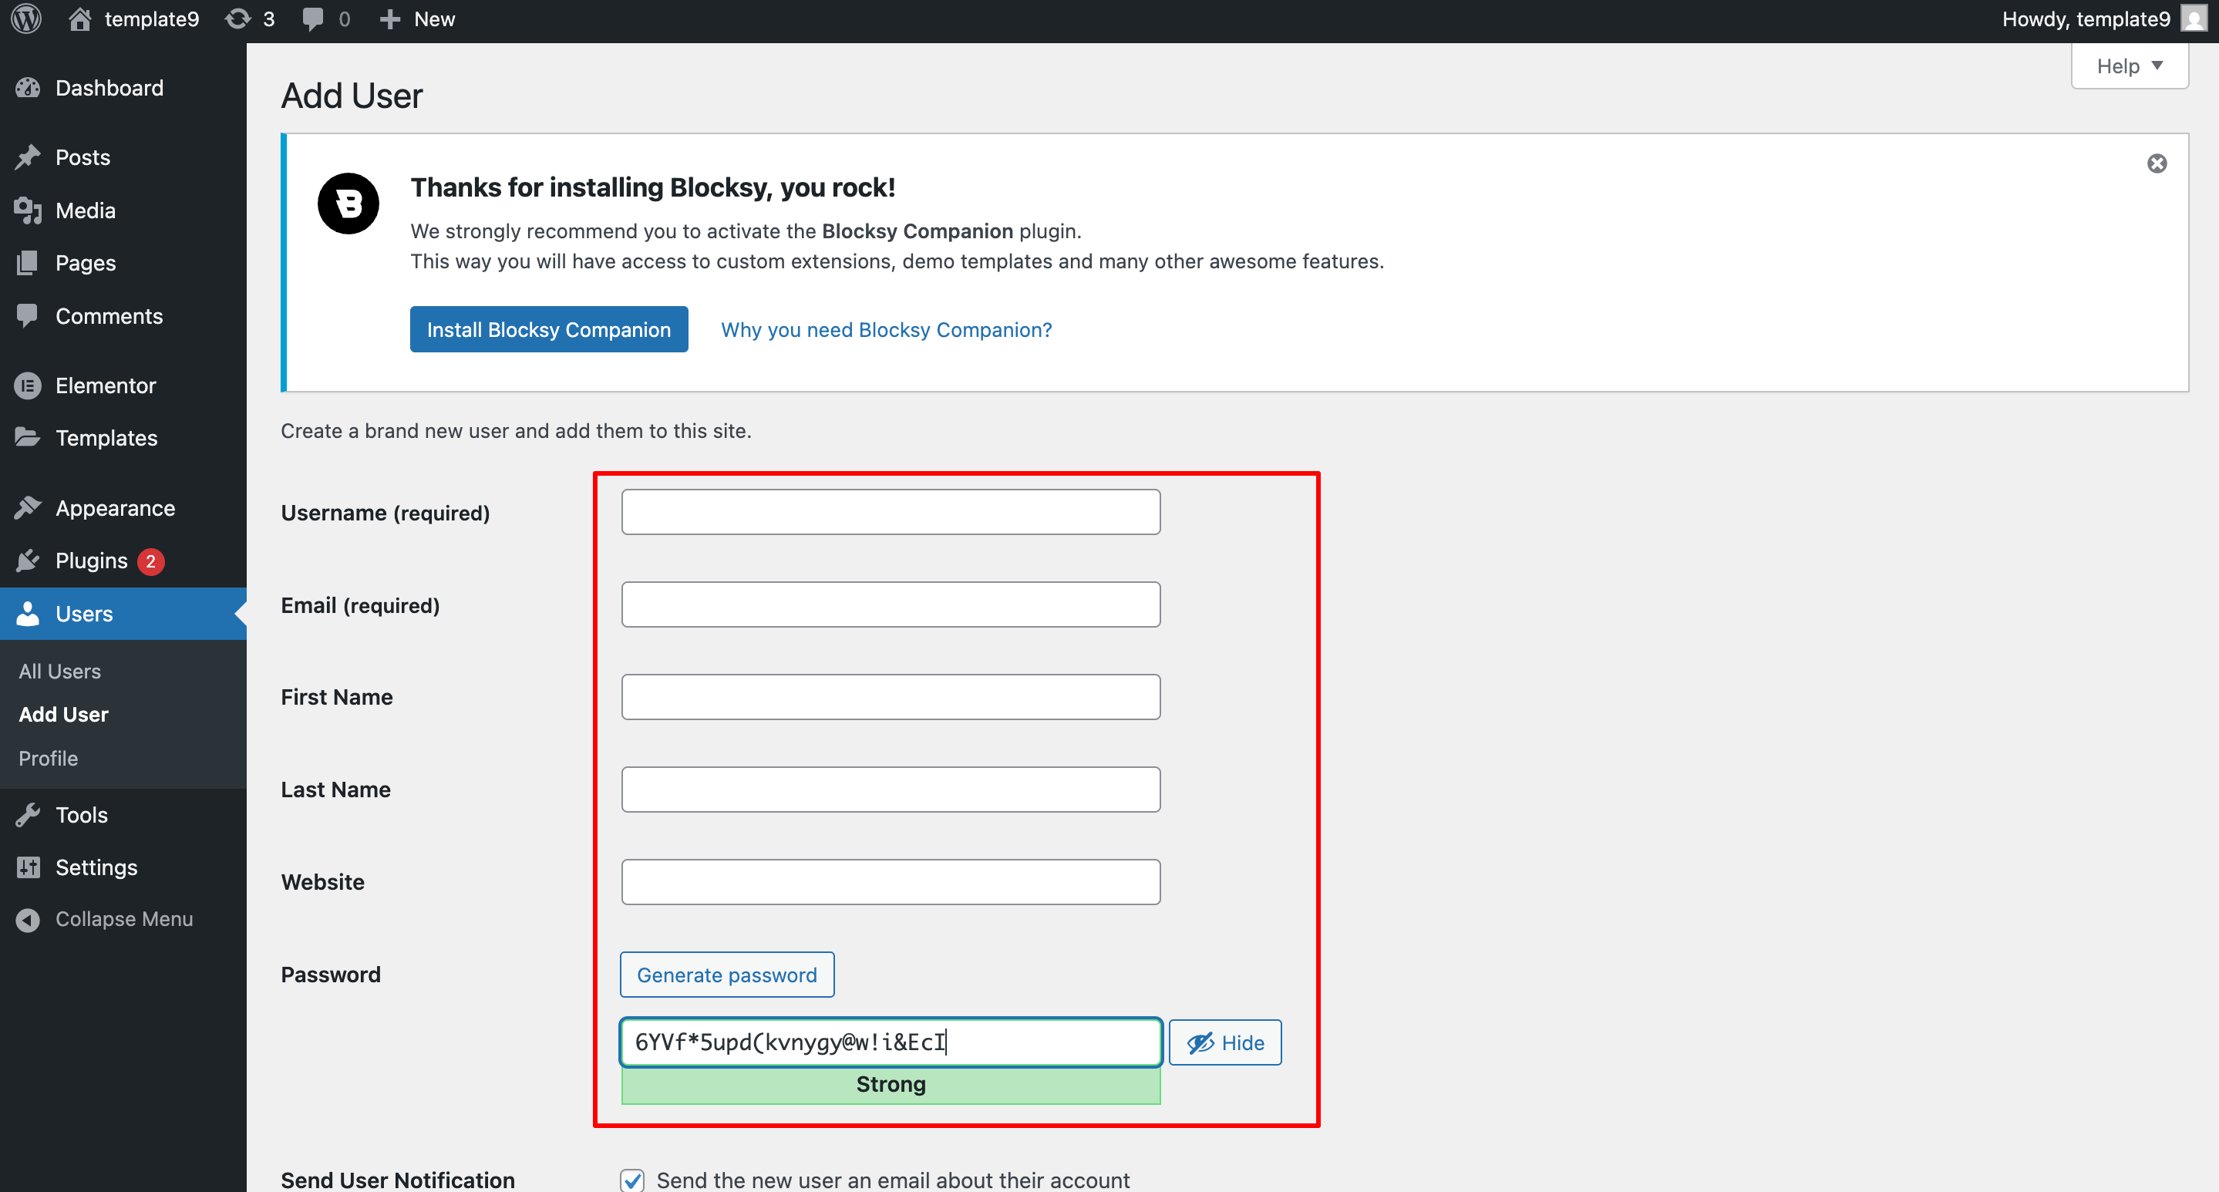Click the Strong password strength bar

[x=890, y=1084]
